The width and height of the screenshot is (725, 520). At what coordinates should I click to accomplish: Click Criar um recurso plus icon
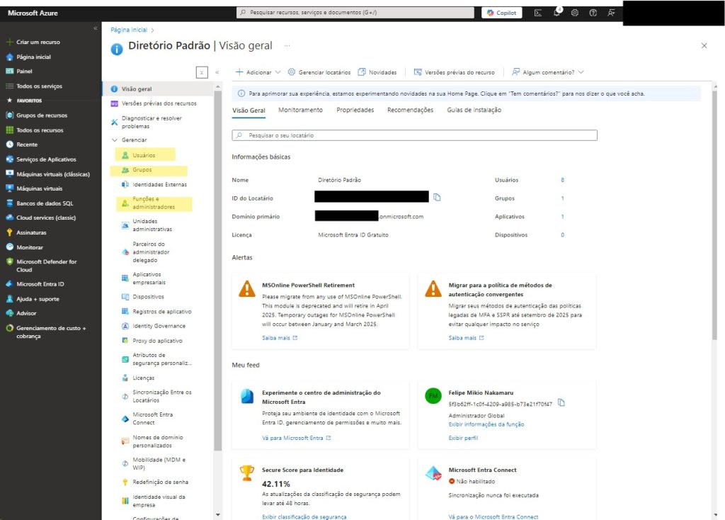click(x=9, y=42)
